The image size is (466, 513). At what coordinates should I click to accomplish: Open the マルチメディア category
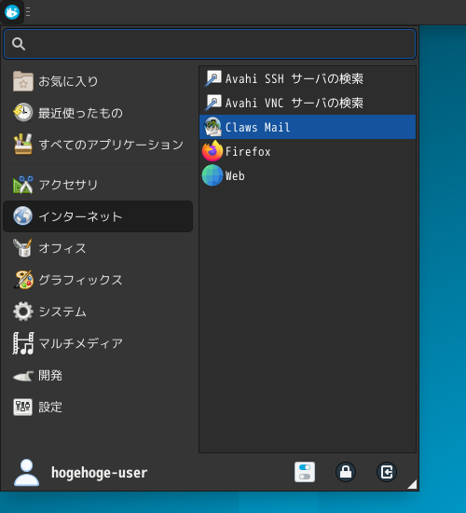(98, 343)
